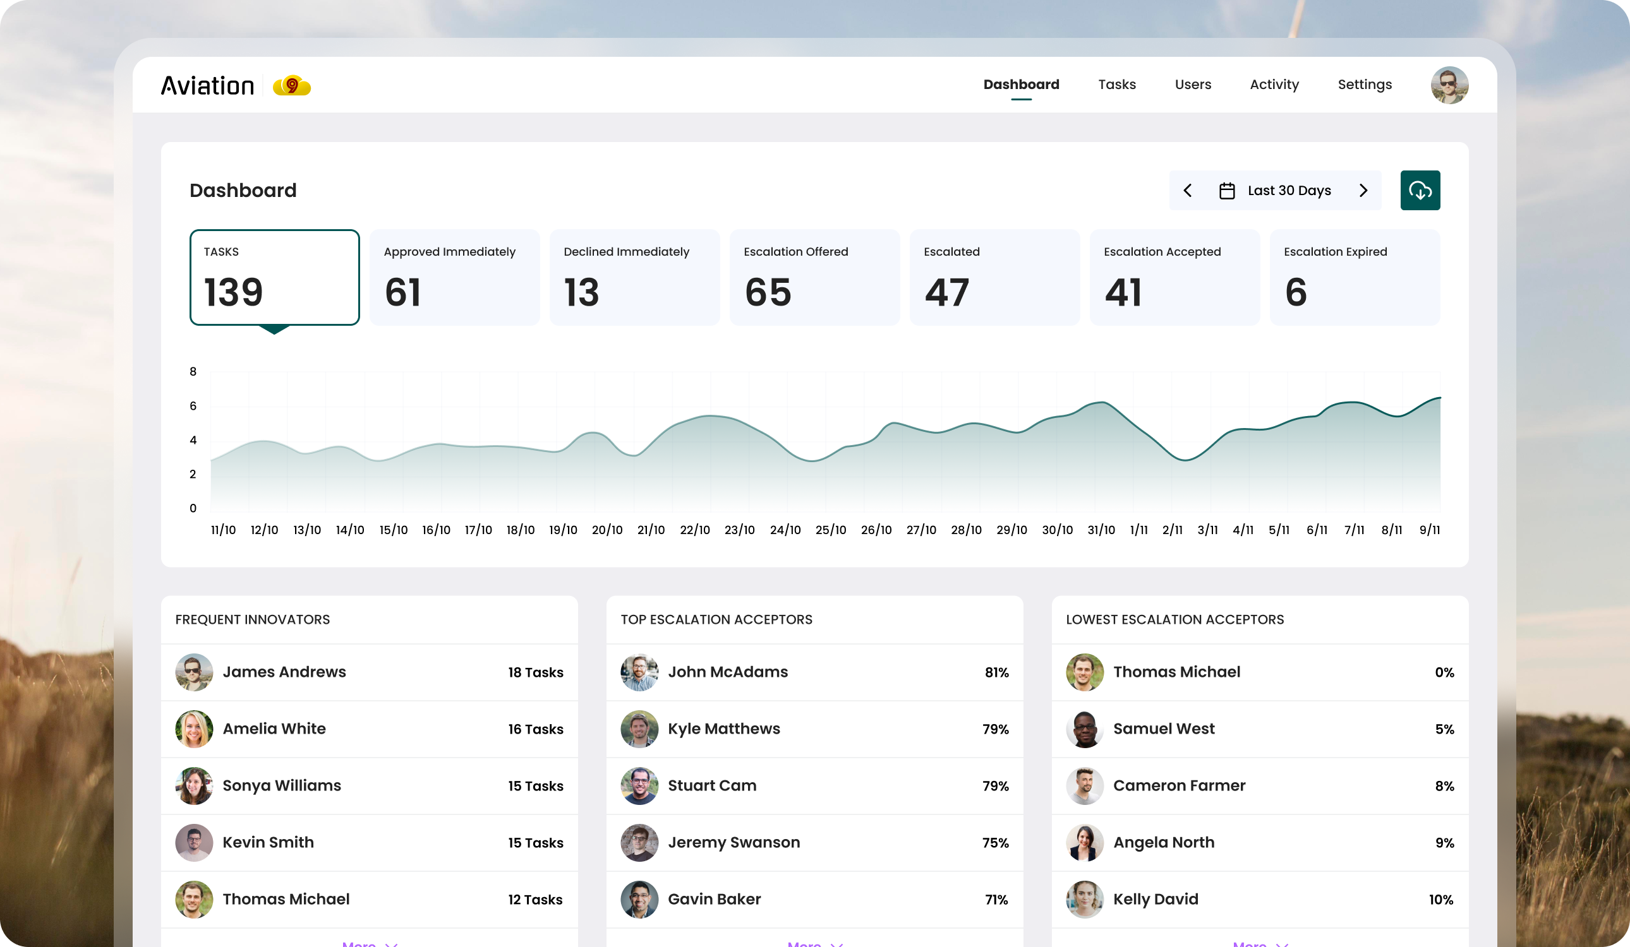Switch to the Tasks tab
Screen dimensions: 1630x947
1116,85
